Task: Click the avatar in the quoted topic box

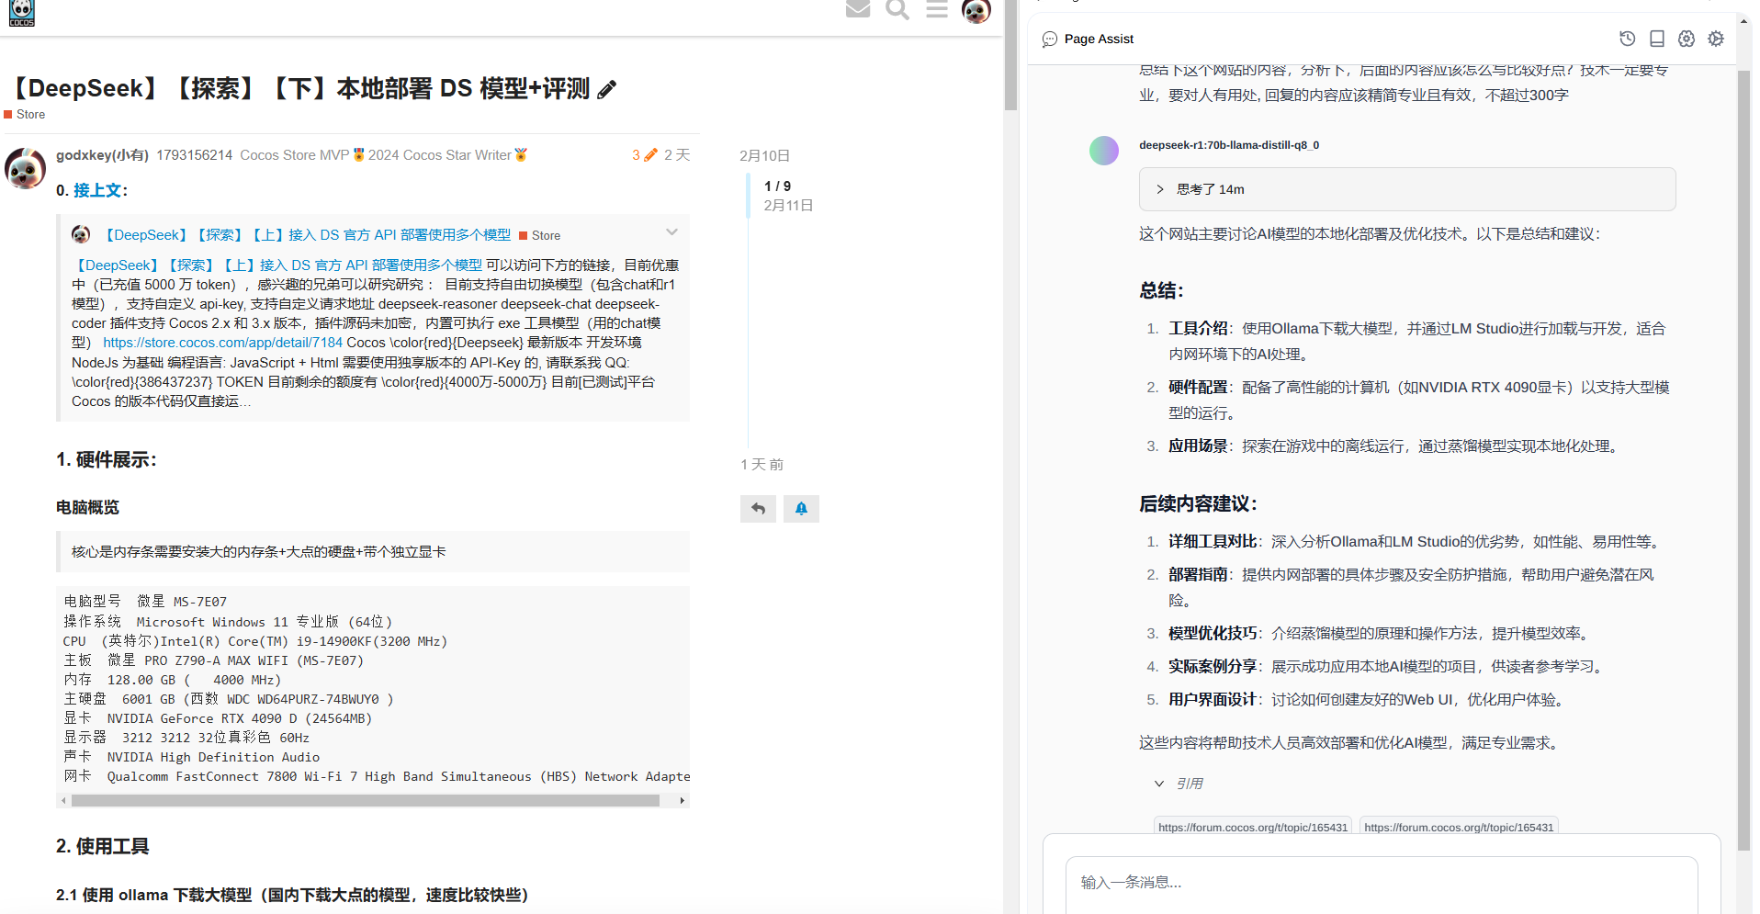Action: [81, 235]
